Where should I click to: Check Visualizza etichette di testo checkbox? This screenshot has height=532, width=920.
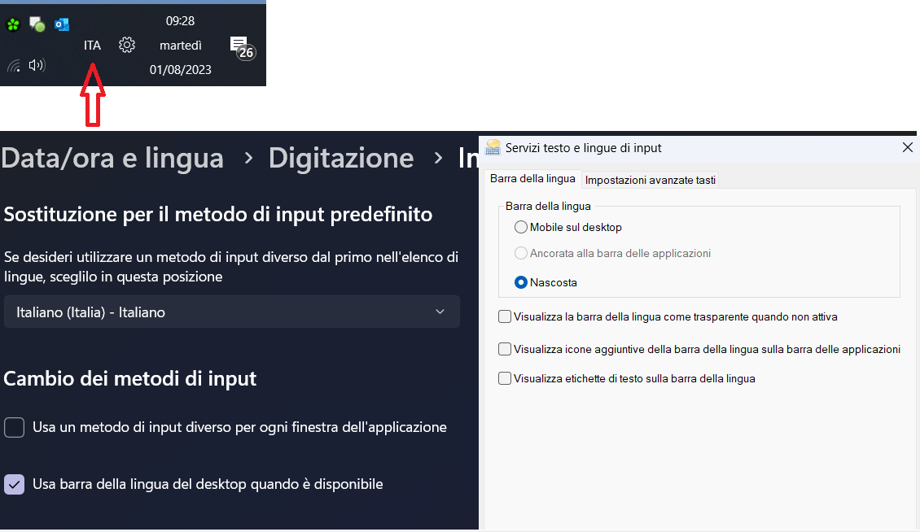pyautogui.click(x=505, y=378)
